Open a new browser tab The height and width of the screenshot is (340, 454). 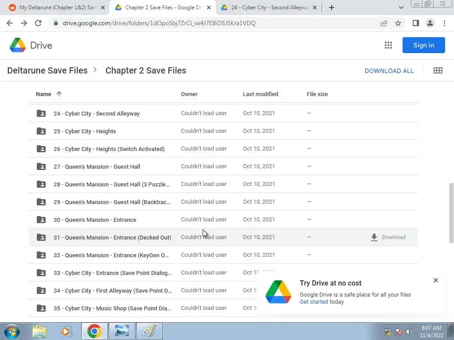pos(332,8)
